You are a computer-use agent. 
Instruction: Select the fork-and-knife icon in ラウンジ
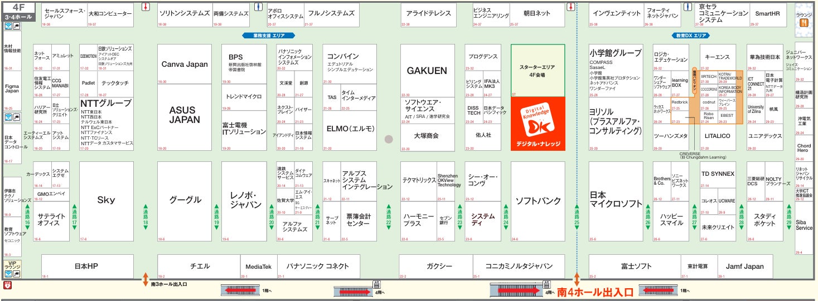click(x=804, y=23)
